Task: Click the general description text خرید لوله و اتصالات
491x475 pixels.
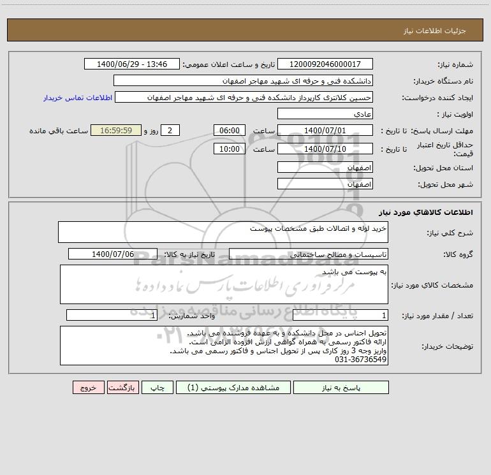Action: point(318,229)
